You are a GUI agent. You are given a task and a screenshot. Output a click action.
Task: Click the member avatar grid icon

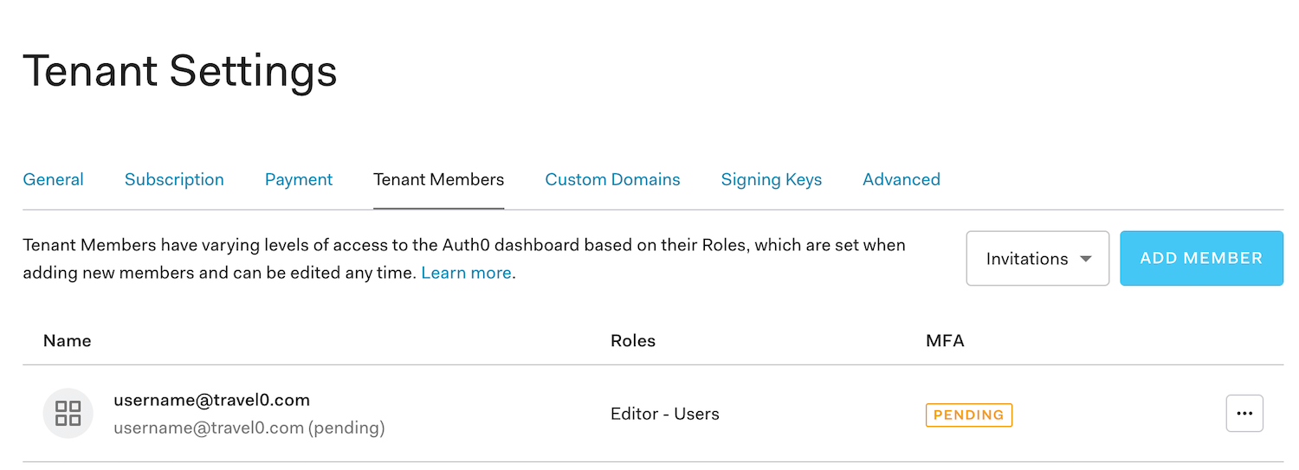click(68, 413)
